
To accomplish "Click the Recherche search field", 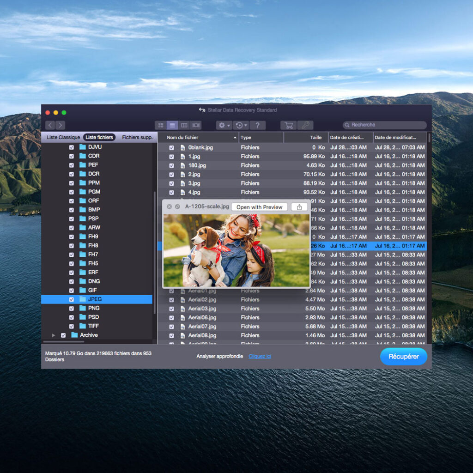I will pyautogui.click(x=385, y=125).
